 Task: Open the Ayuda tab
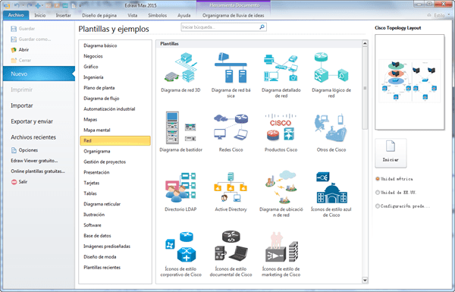point(184,15)
